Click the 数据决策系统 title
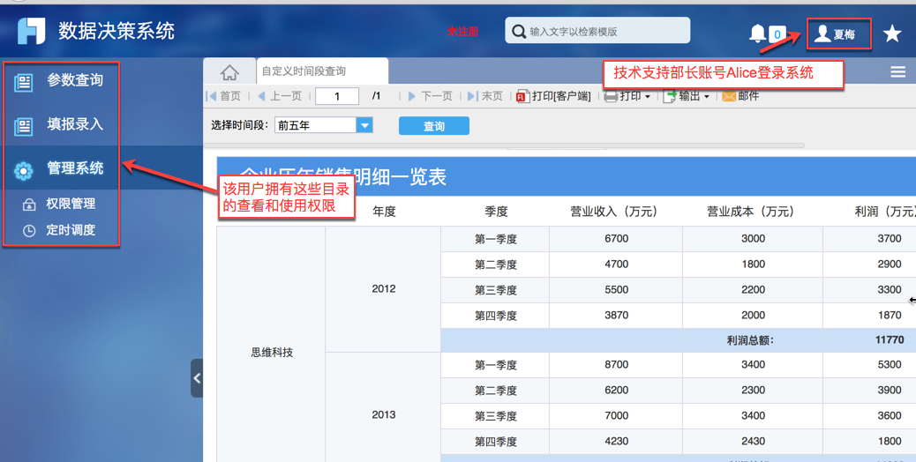916x462 pixels. click(x=116, y=31)
